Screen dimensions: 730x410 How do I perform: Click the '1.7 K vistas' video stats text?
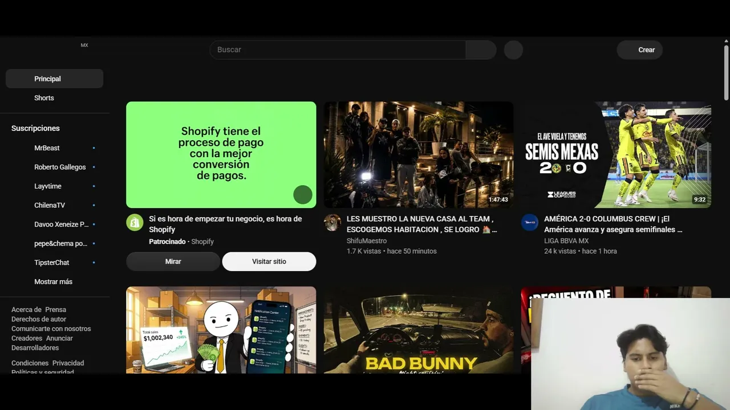(x=392, y=251)
